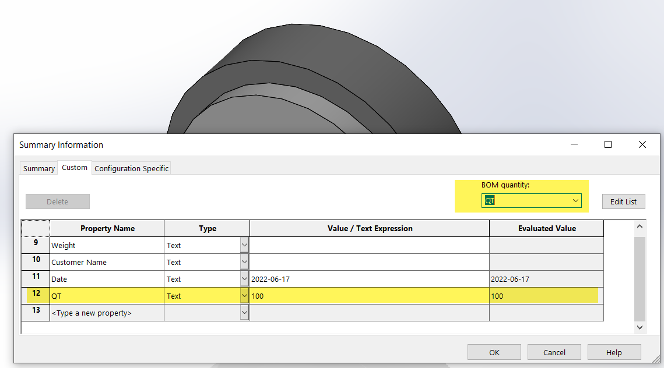
Task: Click the scrollbar up arrow
Action: [640, 226]
